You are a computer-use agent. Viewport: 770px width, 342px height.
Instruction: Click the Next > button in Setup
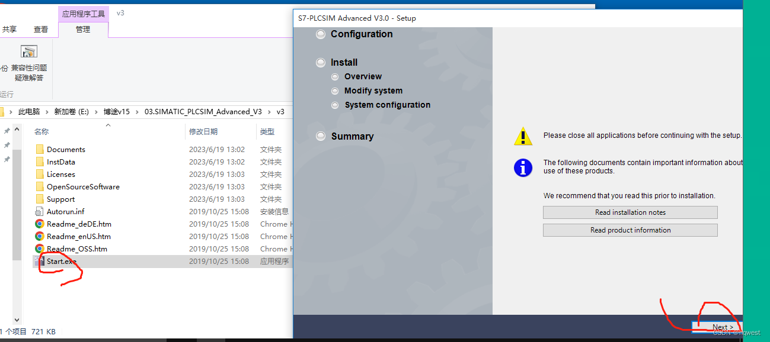[716, 327]
